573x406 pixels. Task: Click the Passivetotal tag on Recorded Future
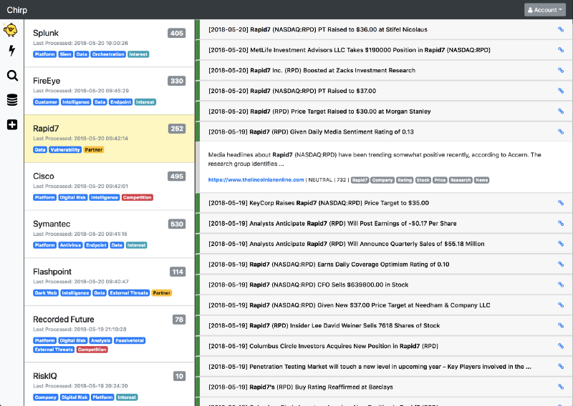click(130, 341)
